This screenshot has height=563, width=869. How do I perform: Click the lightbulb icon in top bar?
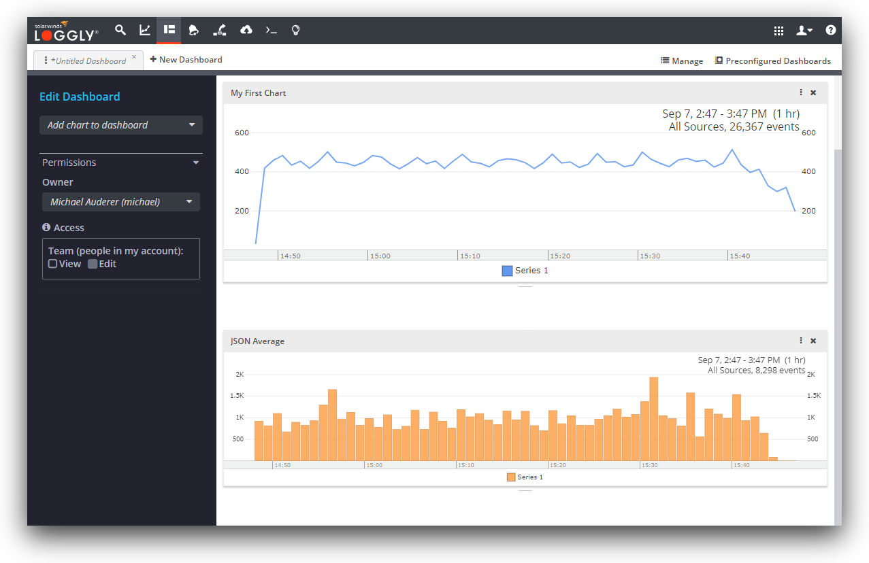[295, 30]
